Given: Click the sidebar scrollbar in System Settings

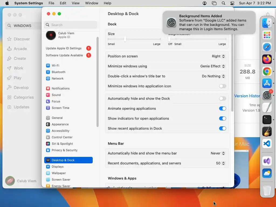Looking at the screenshot, I should [x=98, y=82].
